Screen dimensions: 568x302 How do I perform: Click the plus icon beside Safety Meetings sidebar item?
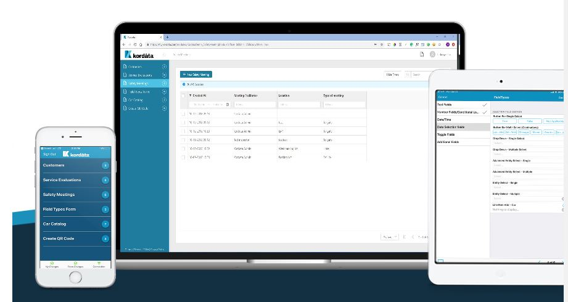(164, 83)
